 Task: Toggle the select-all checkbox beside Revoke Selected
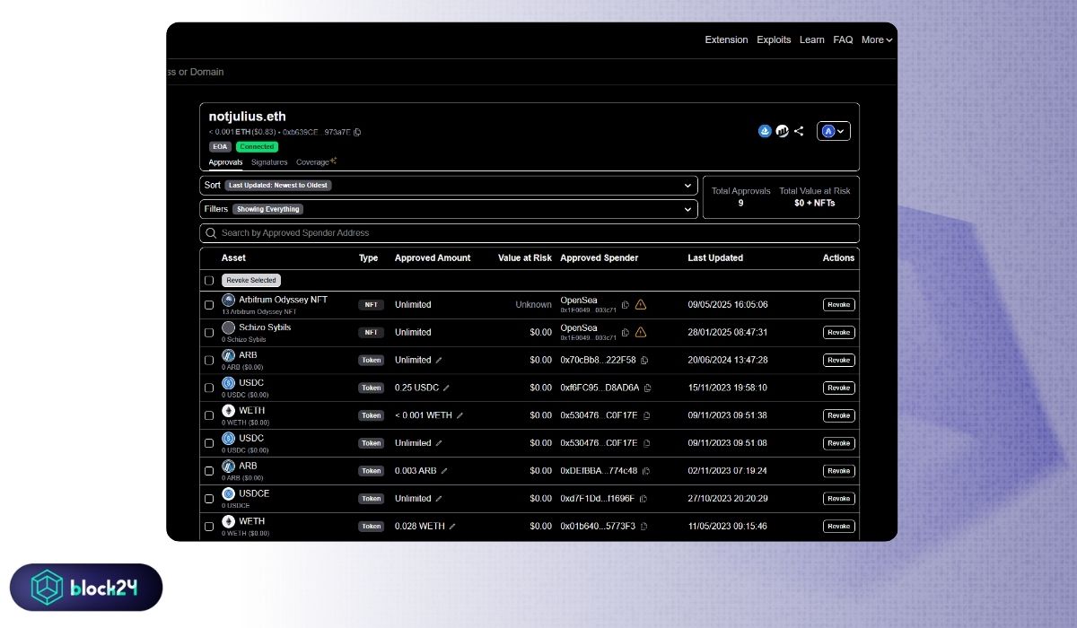[209, 281]
